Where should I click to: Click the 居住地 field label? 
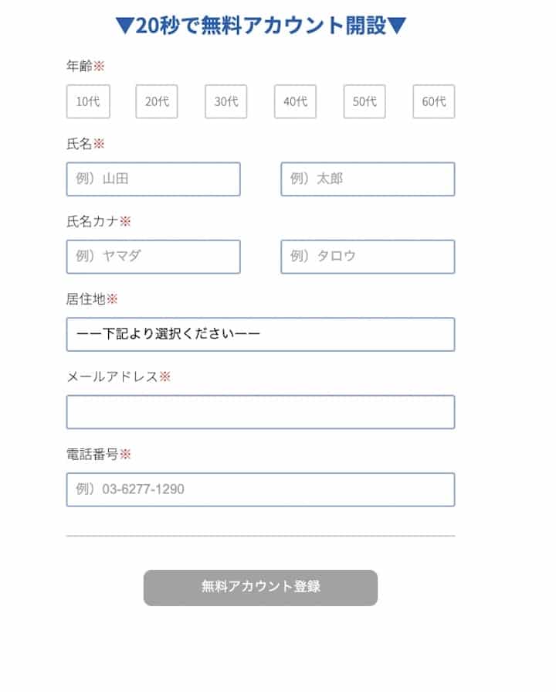coord(86,299)
